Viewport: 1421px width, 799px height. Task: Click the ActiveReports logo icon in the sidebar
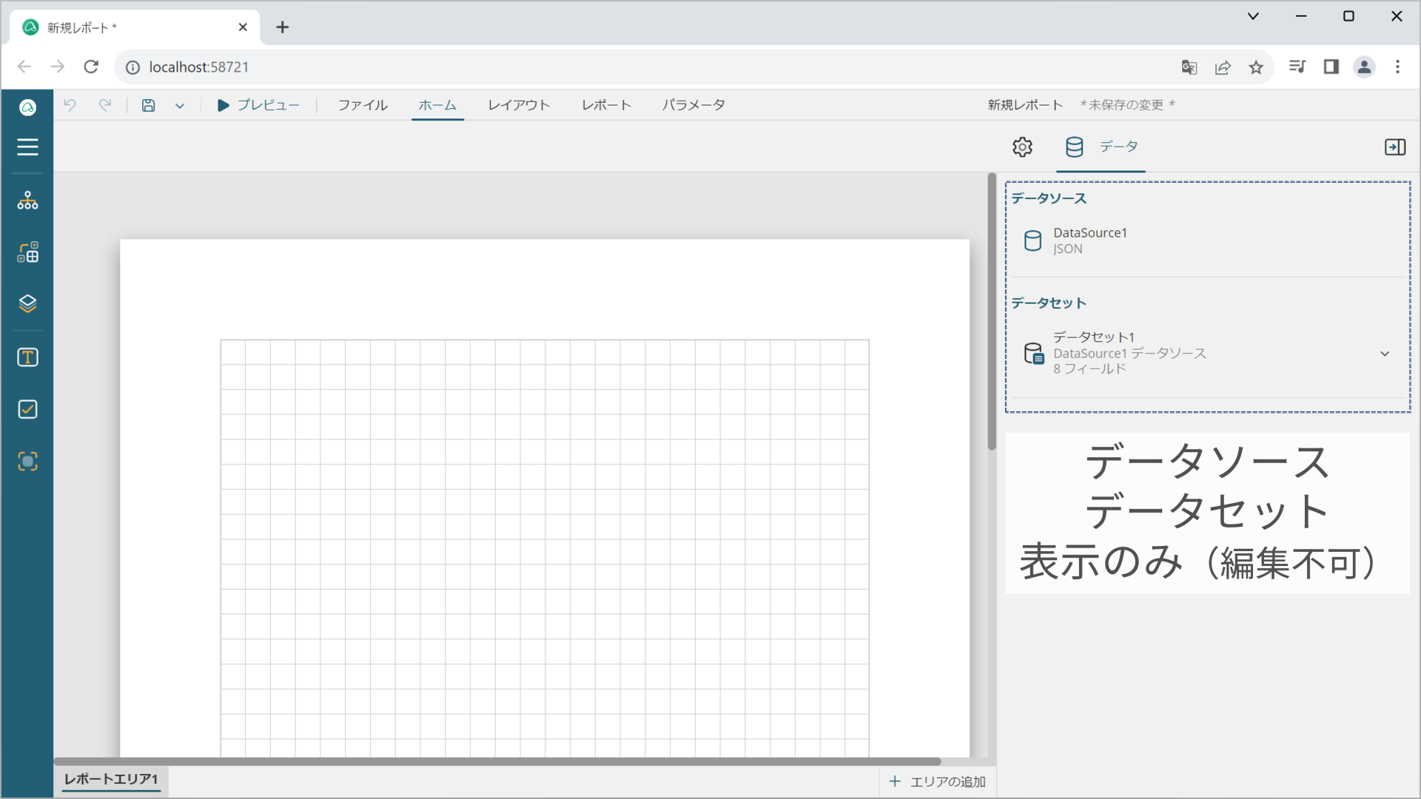point(27,108)
